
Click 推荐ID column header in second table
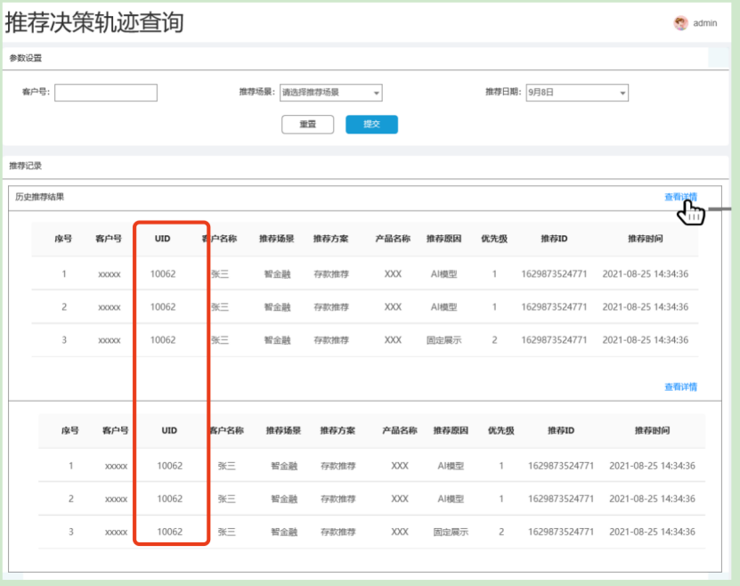560,430
